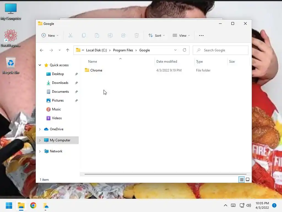
Task: Select Network in navigation pane
Action: (x=56, y=151)
